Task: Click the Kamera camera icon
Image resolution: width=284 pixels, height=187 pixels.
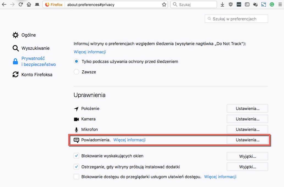Action: click(x=76, y=119)
